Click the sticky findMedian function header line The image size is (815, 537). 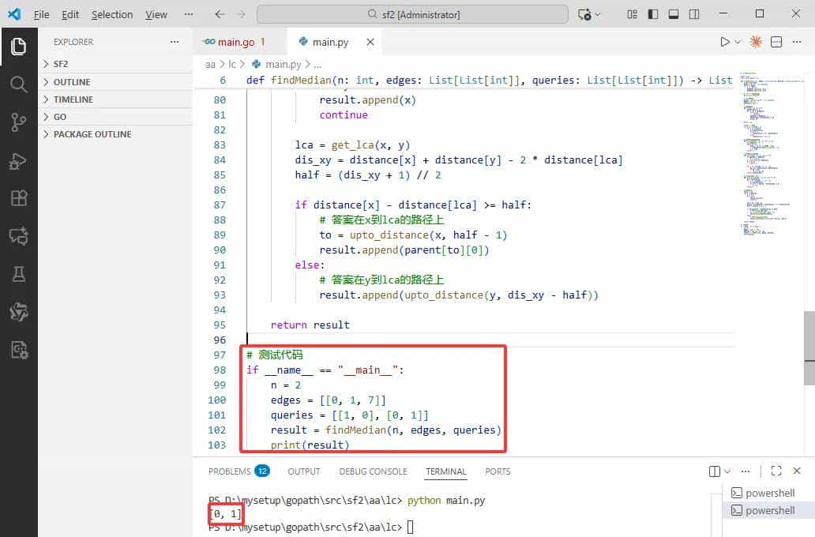[463, 80]
